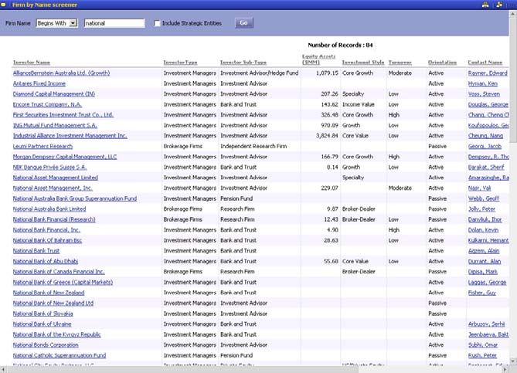Click the yellow icon beside Firm by Name screener
Screen dimensions: 517x373
[x=3, y=5]
